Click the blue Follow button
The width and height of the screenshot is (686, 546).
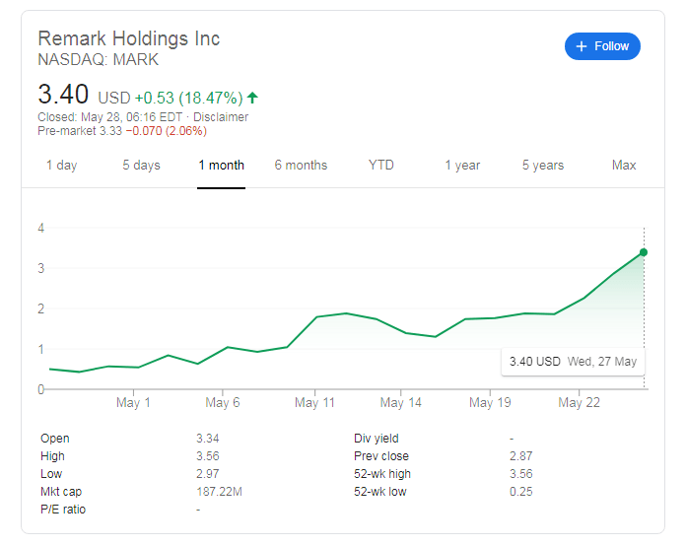point(602,46)
